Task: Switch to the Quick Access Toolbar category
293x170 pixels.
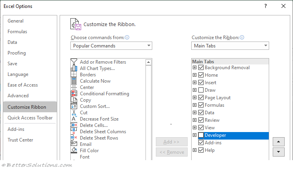Action: (x=30, y=117)
